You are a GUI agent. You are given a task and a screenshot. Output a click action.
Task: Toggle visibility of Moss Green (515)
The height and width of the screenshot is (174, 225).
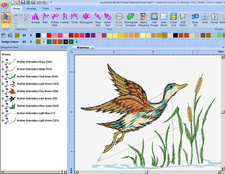coord(6,104)
